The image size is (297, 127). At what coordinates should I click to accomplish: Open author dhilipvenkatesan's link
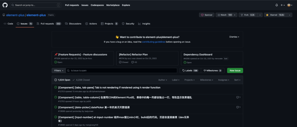[97, 92]
